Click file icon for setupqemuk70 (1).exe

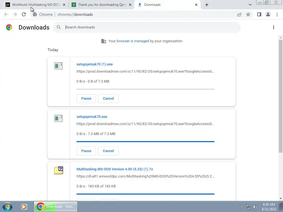click(58, 66)
